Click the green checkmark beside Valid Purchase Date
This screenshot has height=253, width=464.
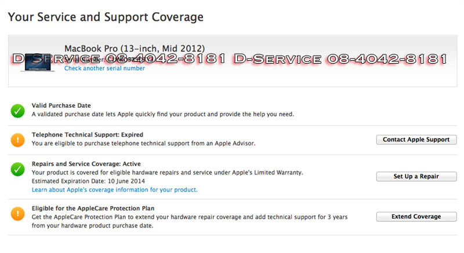(x=18, y=110)
